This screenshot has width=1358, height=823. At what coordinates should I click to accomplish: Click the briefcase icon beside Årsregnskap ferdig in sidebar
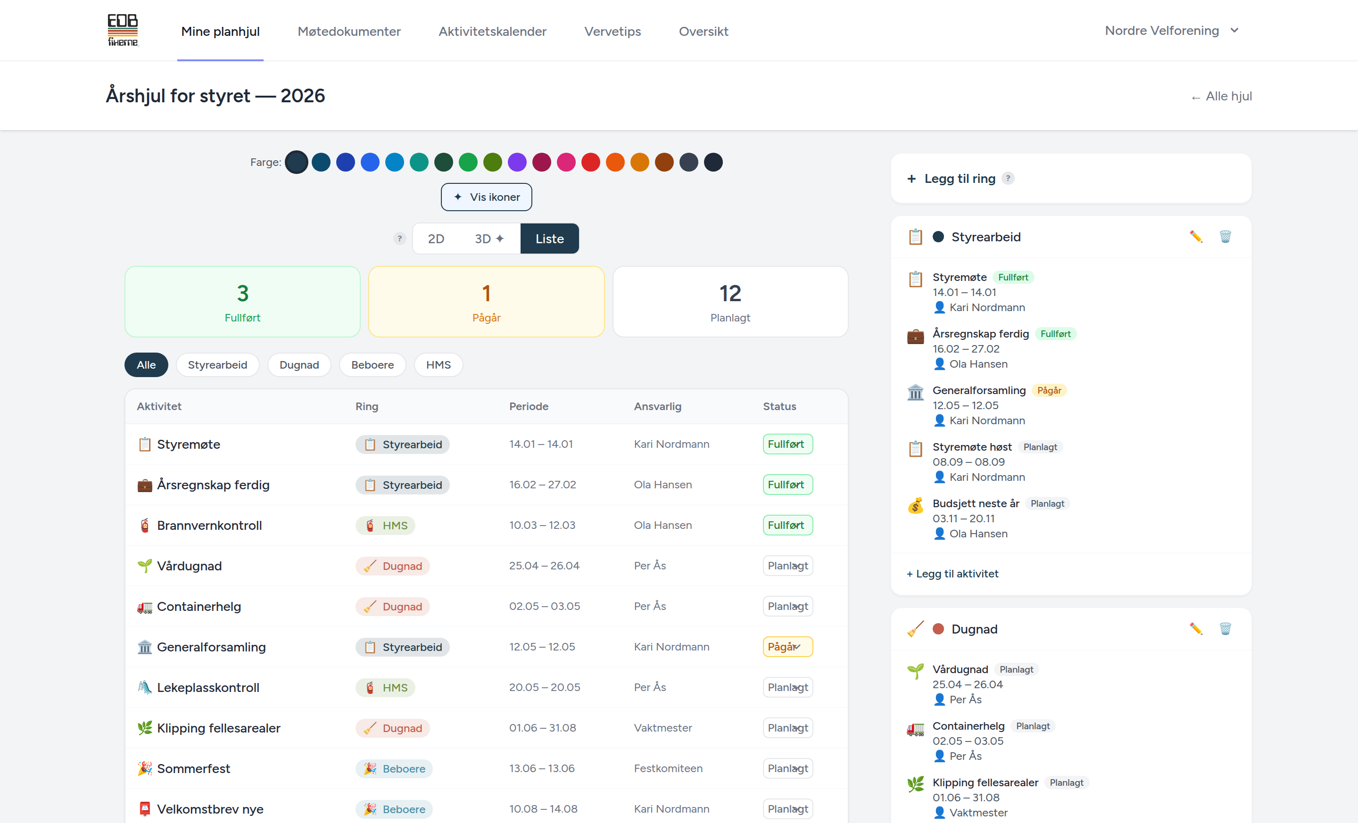[915, 336]
